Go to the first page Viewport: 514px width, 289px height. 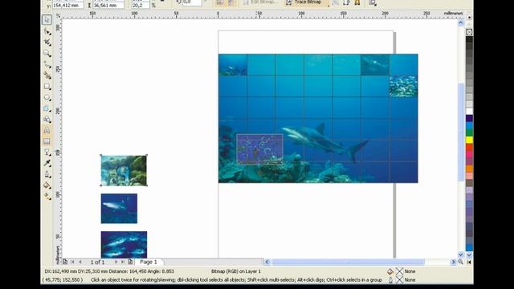click(x=72, y=262)
